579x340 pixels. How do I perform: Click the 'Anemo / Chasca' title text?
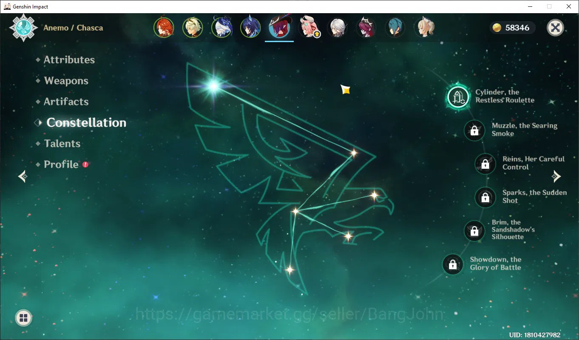(x=73, y=28)
